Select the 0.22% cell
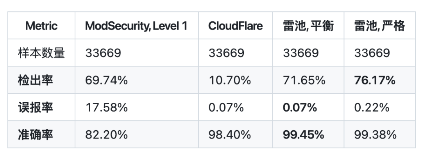 [x=372, y=107]
